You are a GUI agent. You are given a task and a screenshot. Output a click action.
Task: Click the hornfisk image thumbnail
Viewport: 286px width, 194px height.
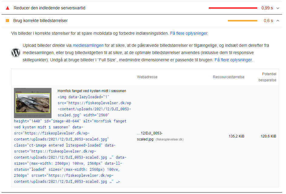point(33,103)
